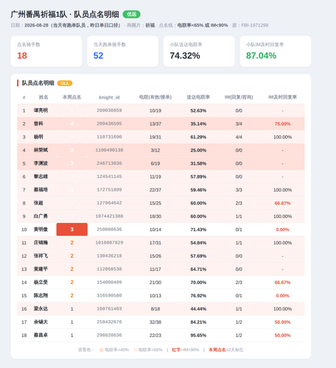Click the 57.89% 送达电联率 value
The width and height of the screenshot is (336, 368).
click(198, 177)
